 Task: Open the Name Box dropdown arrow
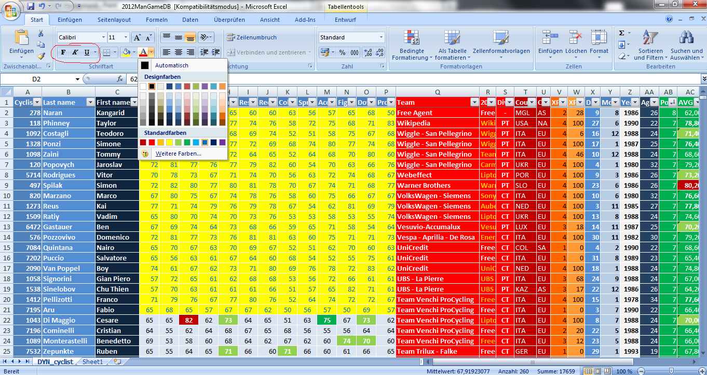77,79
